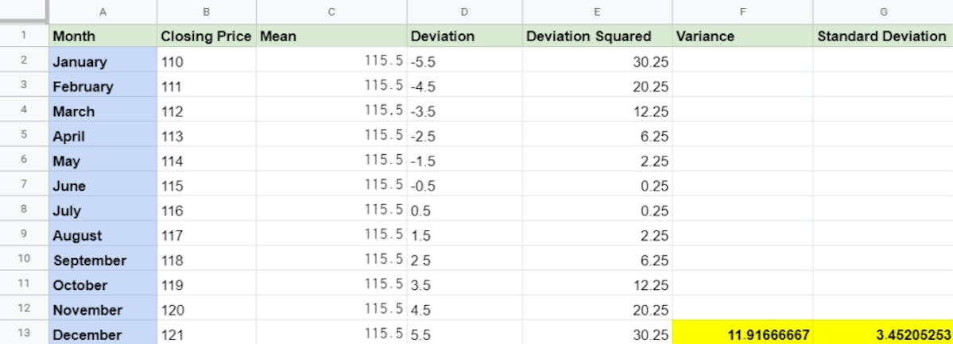Click the Closing Price header cell

click(207, 36)
